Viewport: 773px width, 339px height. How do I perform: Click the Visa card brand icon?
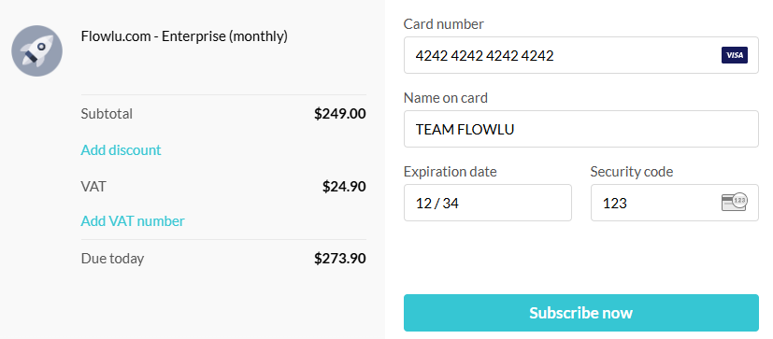(734, 55)
